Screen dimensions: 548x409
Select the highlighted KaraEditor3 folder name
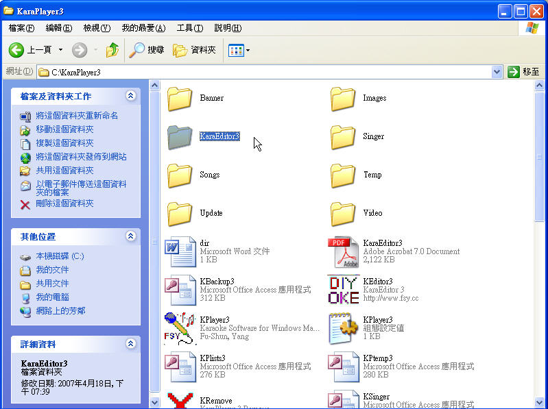220,136
